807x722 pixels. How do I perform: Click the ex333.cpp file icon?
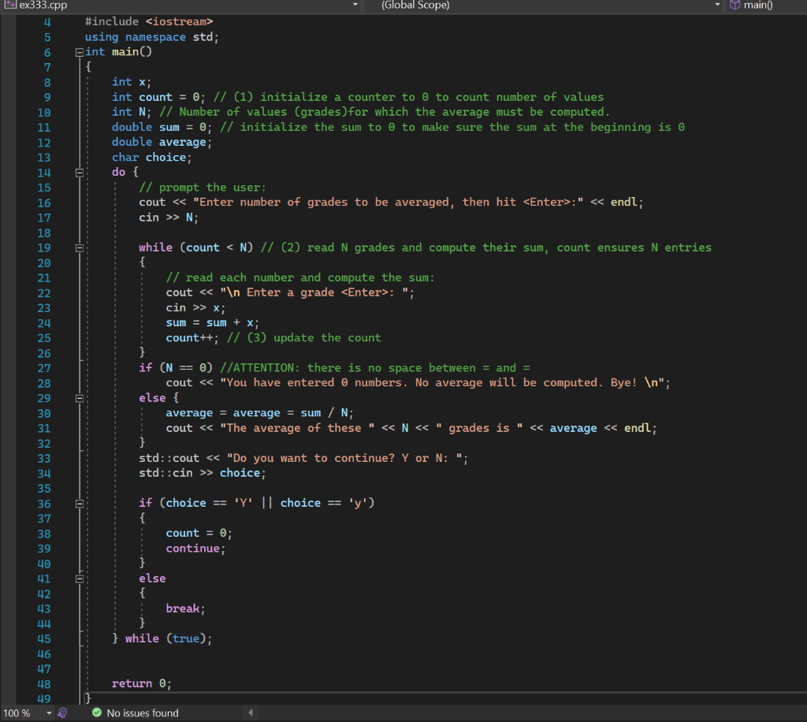pyautogui.click(x=9, y=5)
